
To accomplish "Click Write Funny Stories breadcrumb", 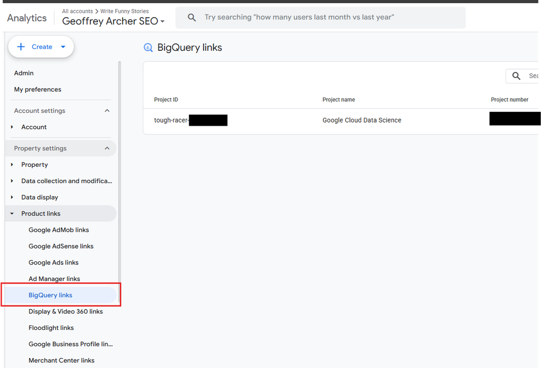I will coord(125,11).
